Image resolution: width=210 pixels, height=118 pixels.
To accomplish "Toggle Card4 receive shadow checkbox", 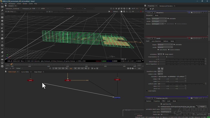I will [x=169, y=50].
